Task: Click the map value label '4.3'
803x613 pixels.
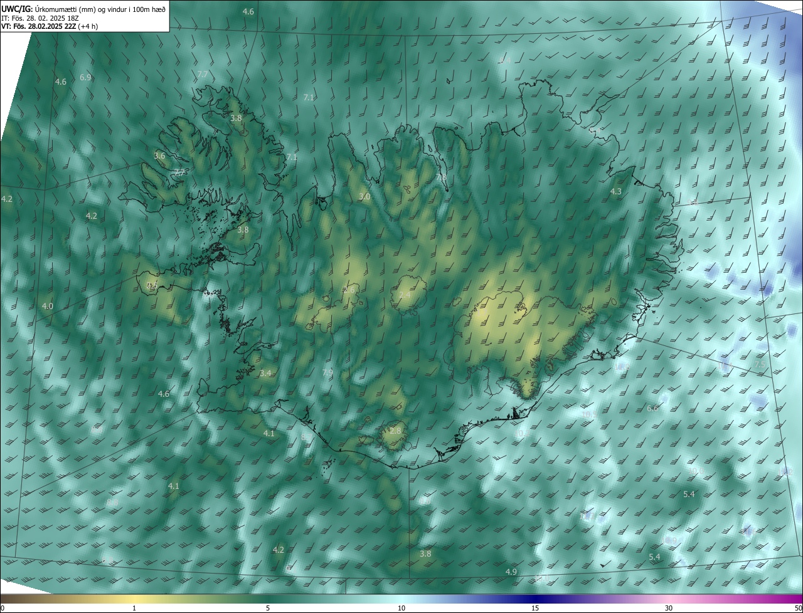Action: click(616, 192)
